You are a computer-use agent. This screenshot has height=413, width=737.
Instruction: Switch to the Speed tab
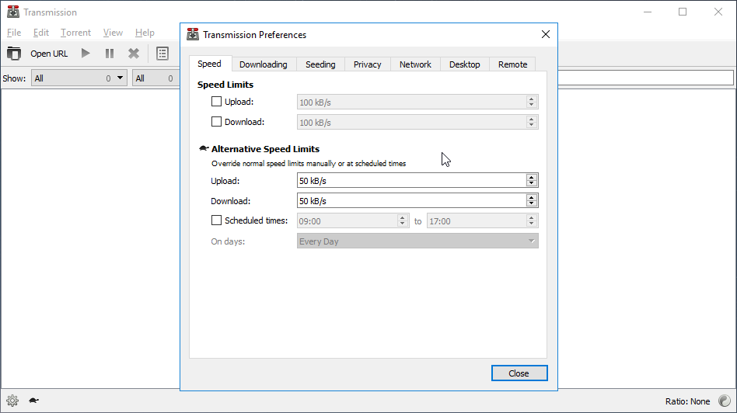click(x=209, y=64)
